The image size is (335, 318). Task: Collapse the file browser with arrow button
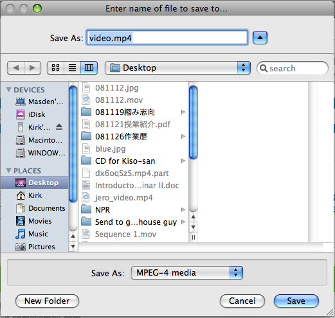coord(260,38)
